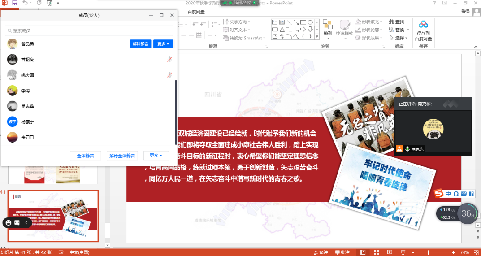The height and width of the screenshot is (256, 481).
Task: Select member 走刀口 in the list
Action: point(89,137)
